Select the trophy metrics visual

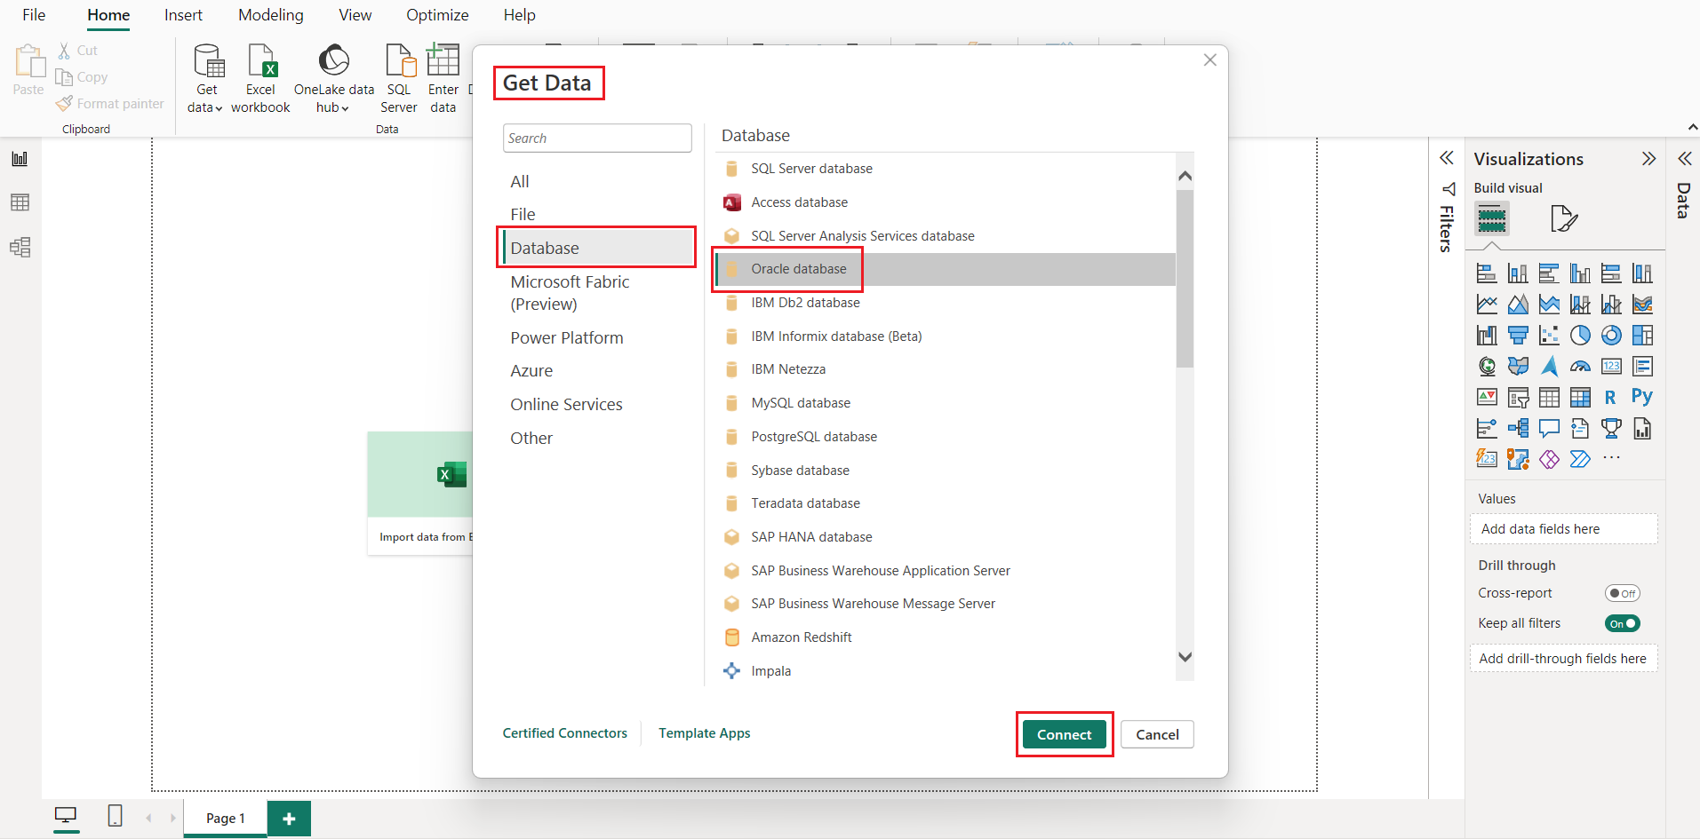click(1611, 429)
